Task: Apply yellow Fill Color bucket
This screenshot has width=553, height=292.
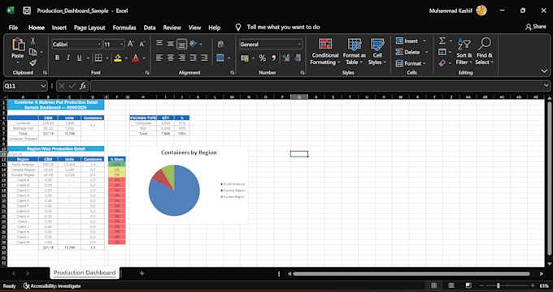Action: coord(118,58)
